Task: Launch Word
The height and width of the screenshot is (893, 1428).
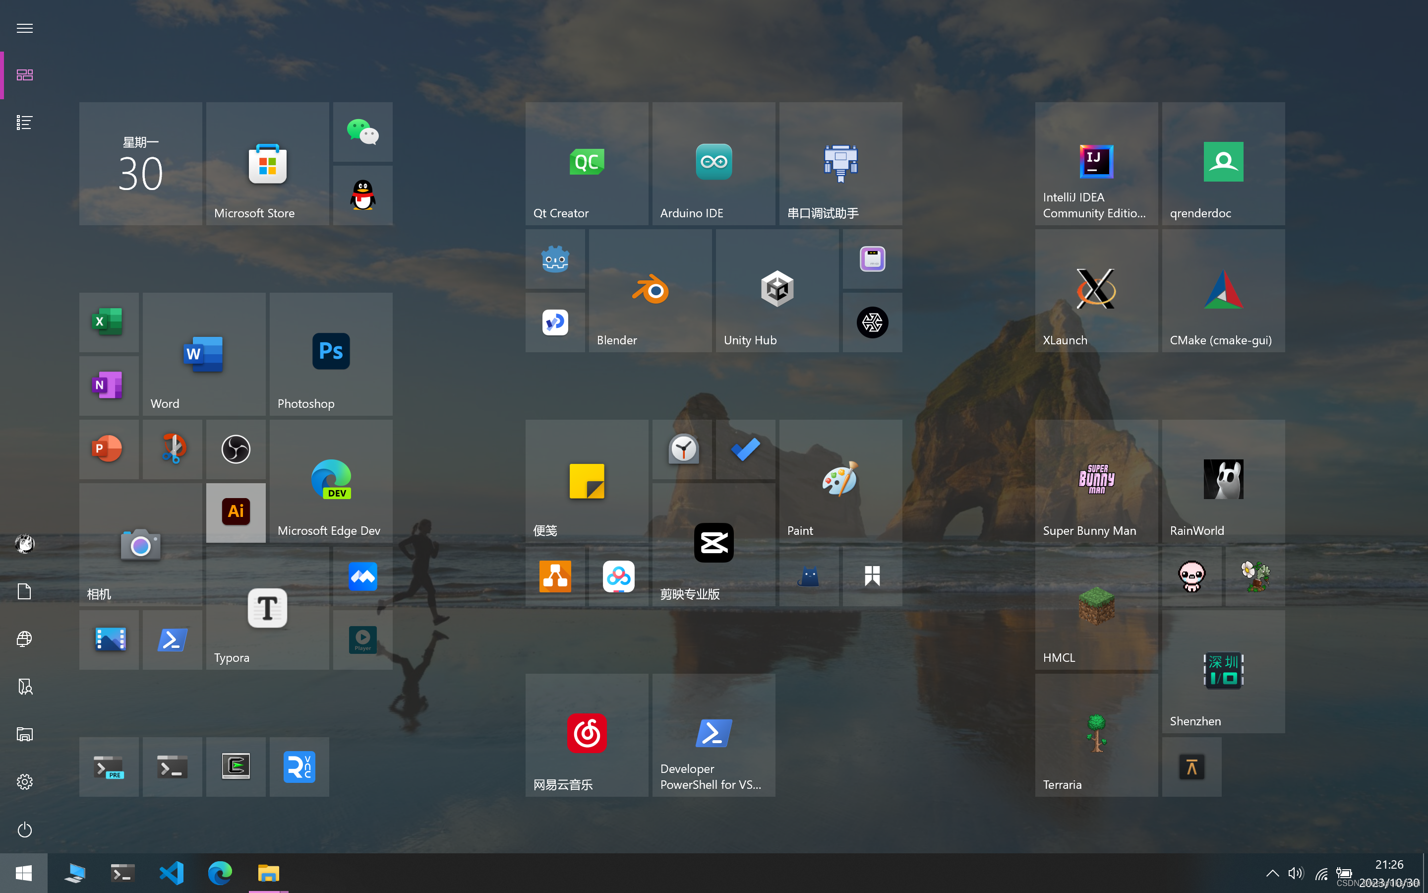Action: (204, 354)
